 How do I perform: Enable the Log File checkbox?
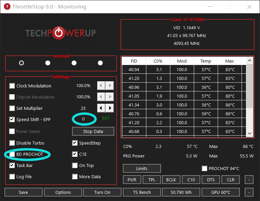click(12, 177)
